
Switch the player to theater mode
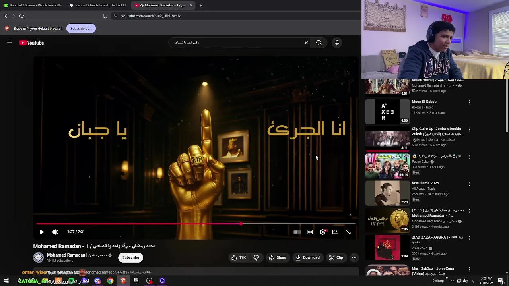coord(335,232)
